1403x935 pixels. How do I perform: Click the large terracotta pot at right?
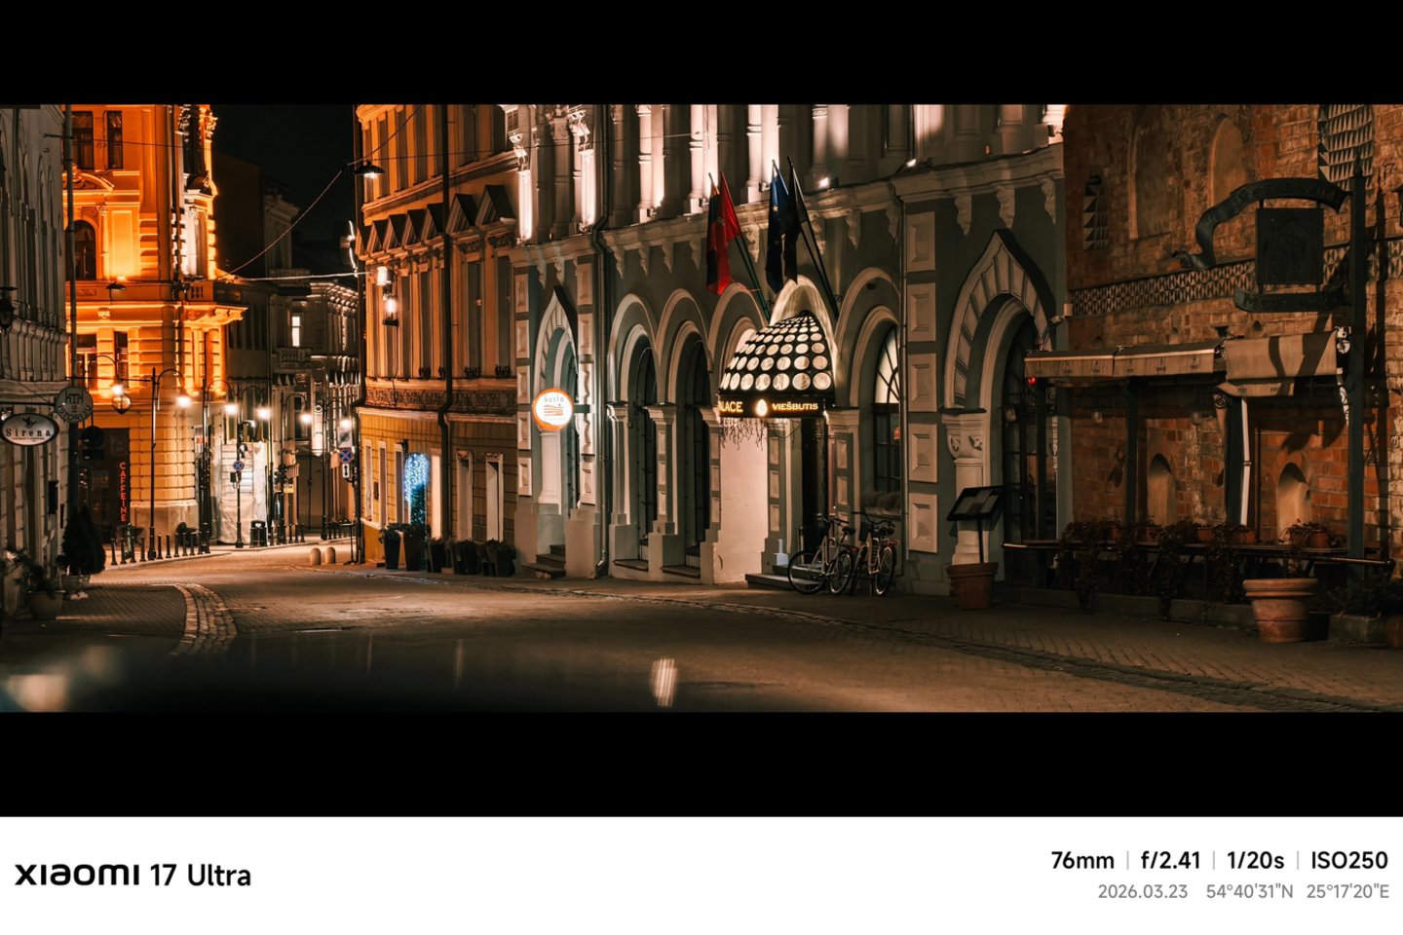point(1279,609)
